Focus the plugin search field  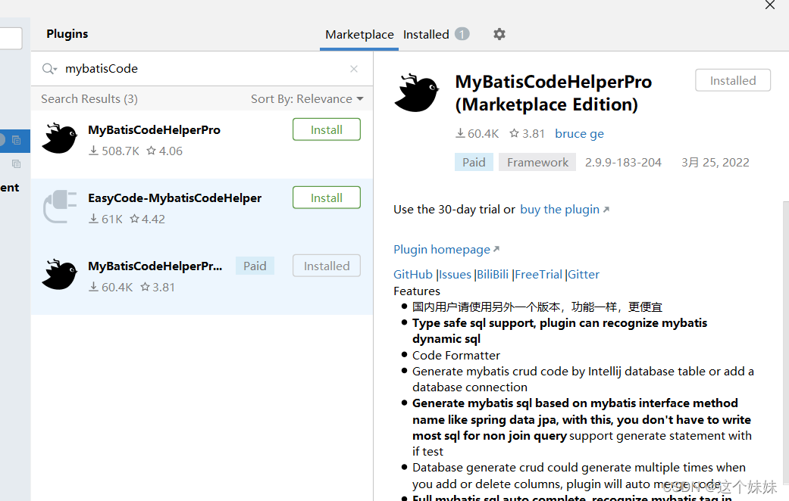tap(202, 69)
